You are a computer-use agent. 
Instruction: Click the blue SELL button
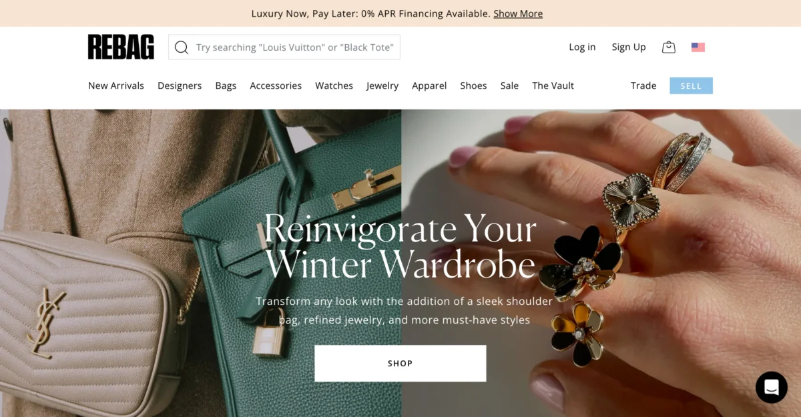pos(691,85)
